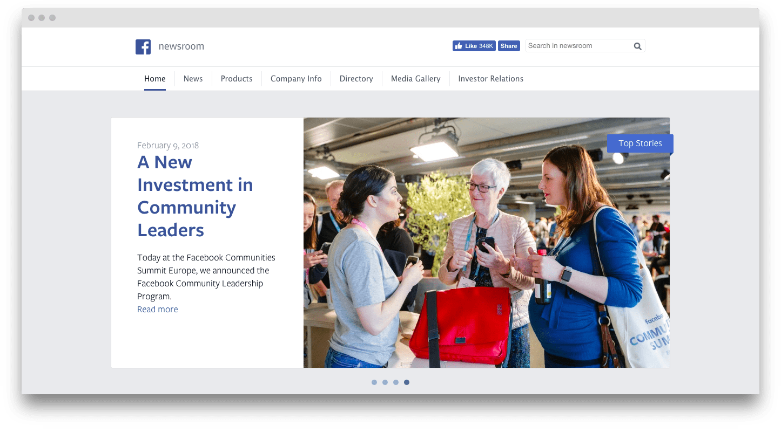Select the first carousel dot

tap(374, 382)
